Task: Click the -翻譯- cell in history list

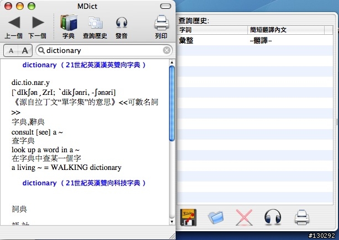Action: [261, 40]
